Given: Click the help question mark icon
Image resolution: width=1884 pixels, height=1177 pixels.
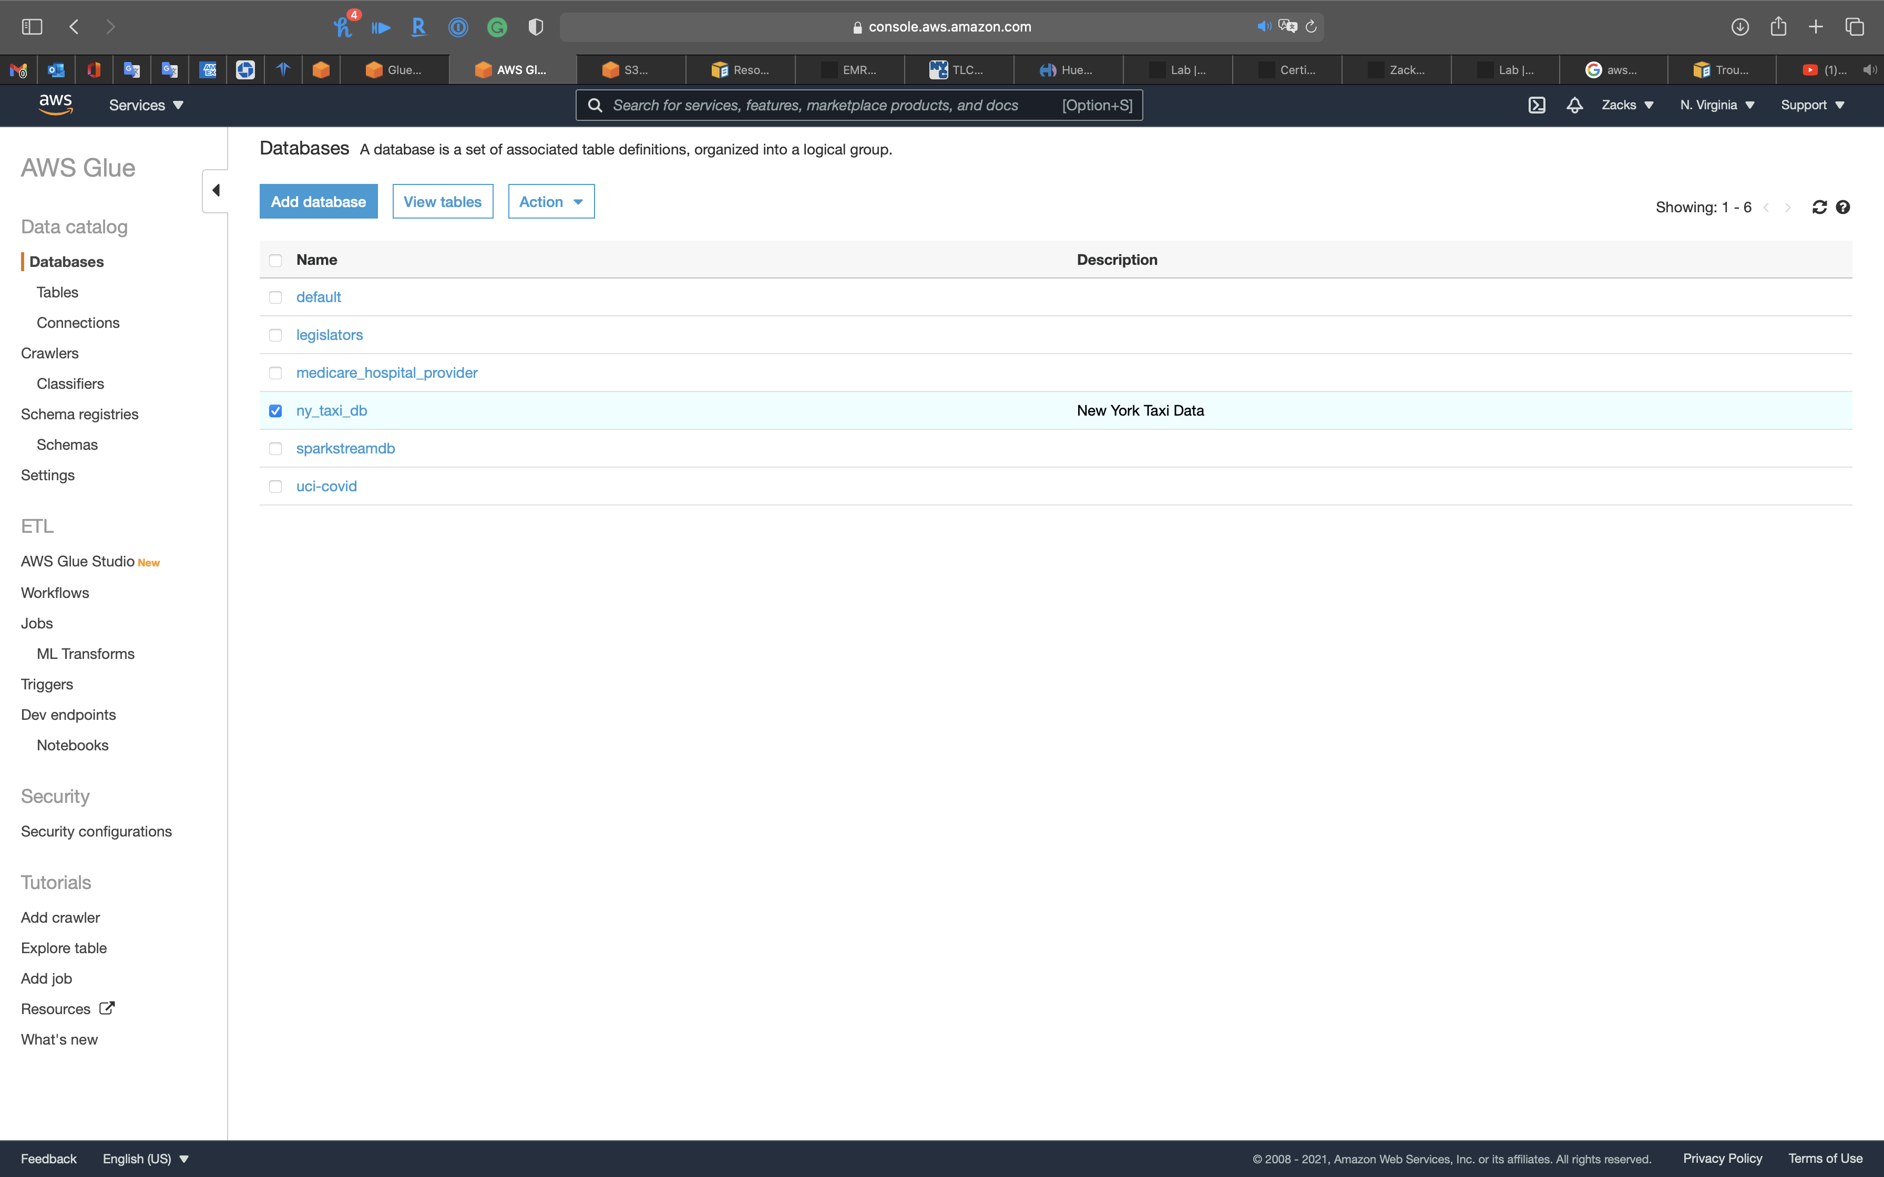Looking at the screenshot, I should 1843,207.
